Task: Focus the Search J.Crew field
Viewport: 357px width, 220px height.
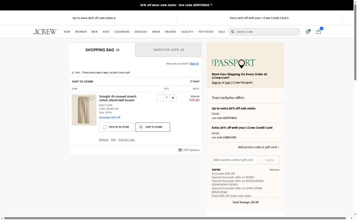Action: (x=264, y=32)
